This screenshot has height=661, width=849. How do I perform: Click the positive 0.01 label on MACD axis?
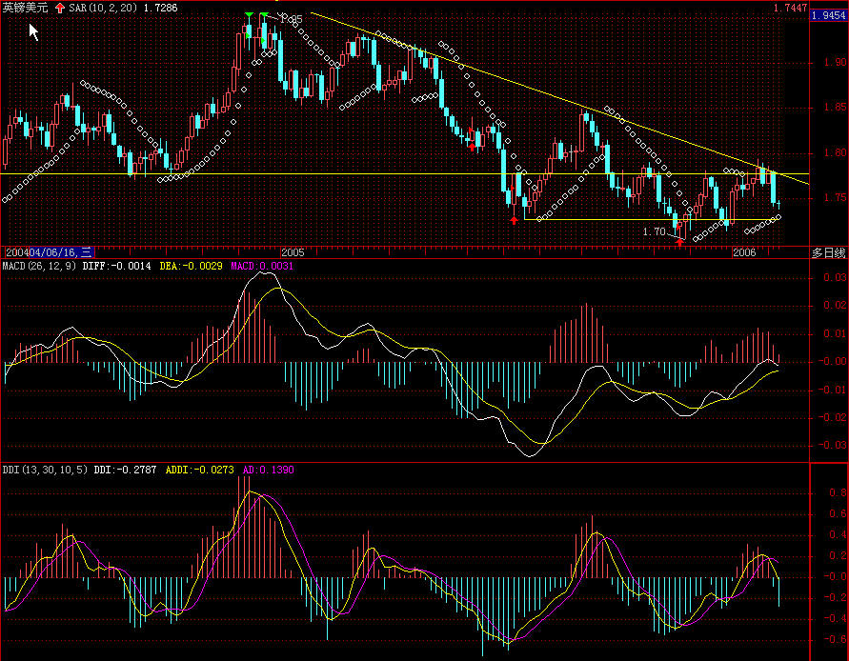[x=835, y=333]
